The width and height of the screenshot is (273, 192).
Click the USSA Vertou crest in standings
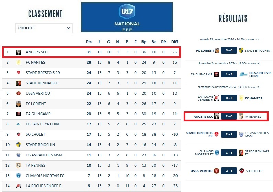click(19, 93)
